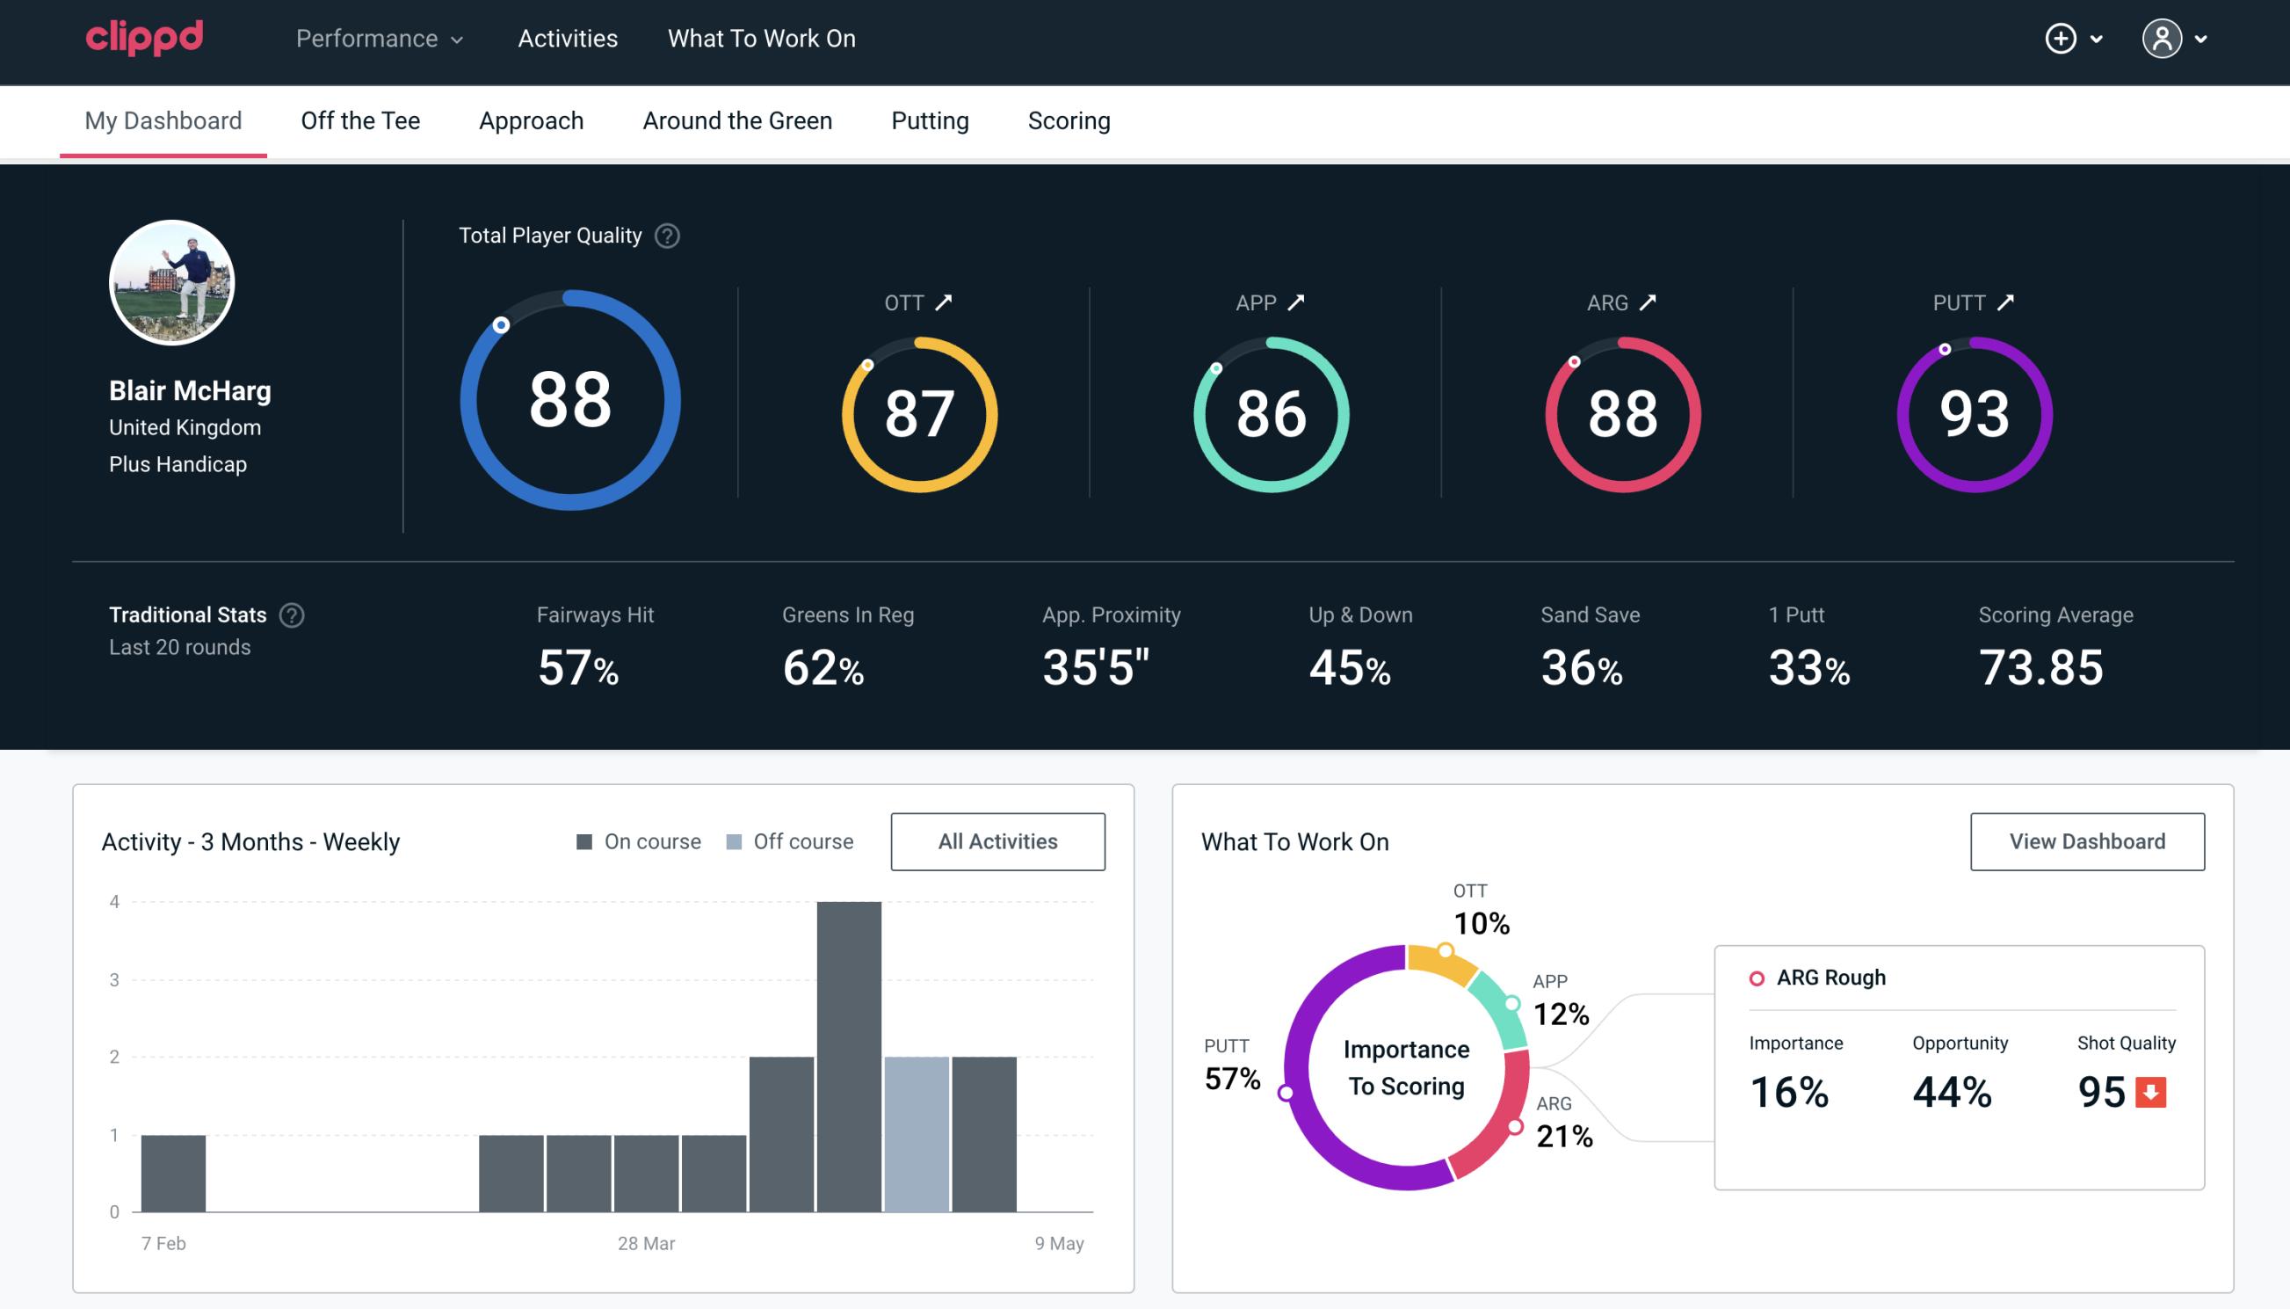Select the ARG Rough importance indicator
The image size is (2290, 1309).
pos(1792,1088)
